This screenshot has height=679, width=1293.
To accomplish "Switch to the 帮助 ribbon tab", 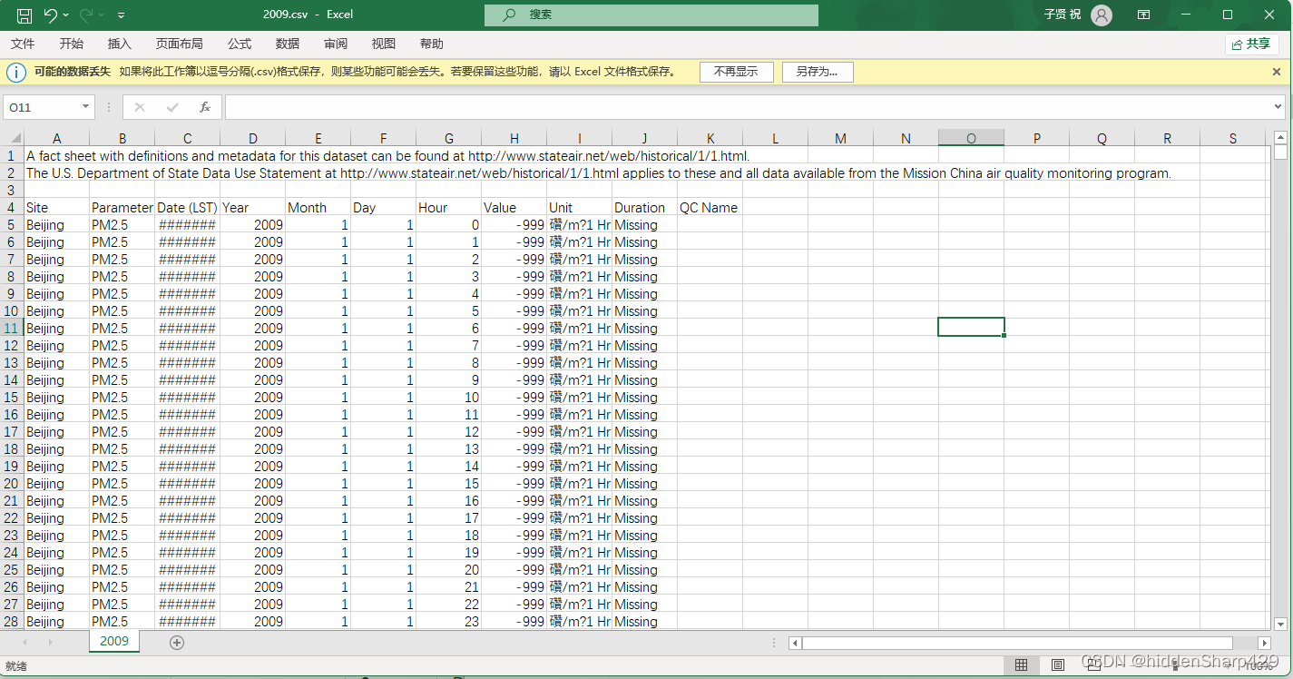I will 432,44.
